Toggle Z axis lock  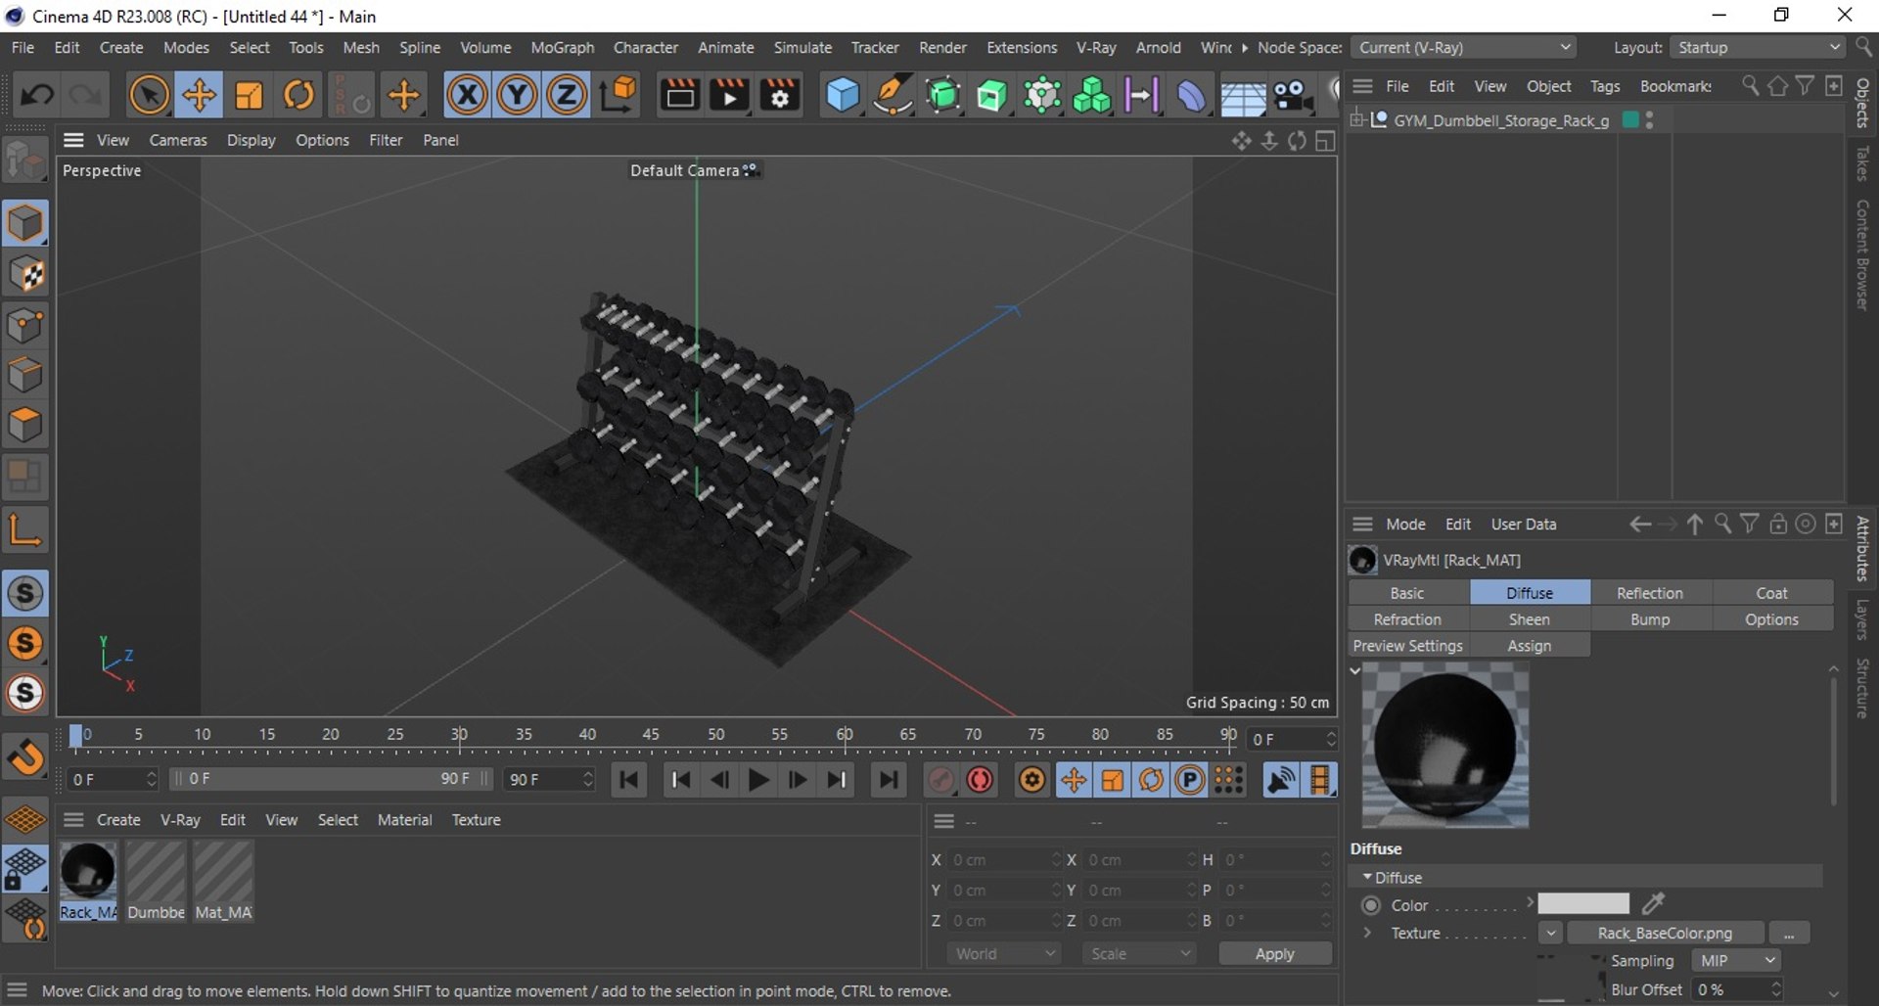(566, 95)
